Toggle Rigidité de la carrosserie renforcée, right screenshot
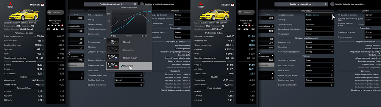The width and height of the screenshot is (381, 107). click(x=366, y=90)
